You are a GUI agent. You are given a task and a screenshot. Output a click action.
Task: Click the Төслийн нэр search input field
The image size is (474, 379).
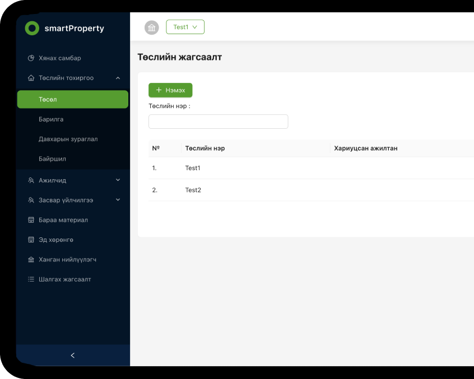click(218, 121)
